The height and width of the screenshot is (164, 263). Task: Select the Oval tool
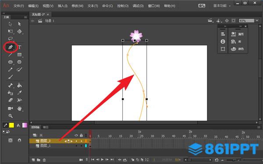click(11, 62)
